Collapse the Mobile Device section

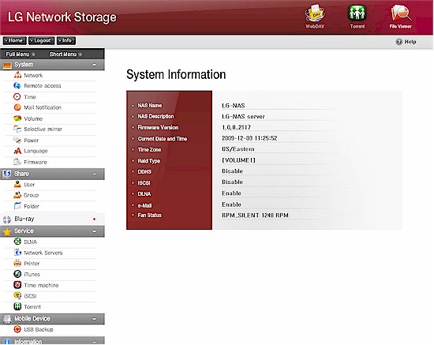(x=95, y=319)
